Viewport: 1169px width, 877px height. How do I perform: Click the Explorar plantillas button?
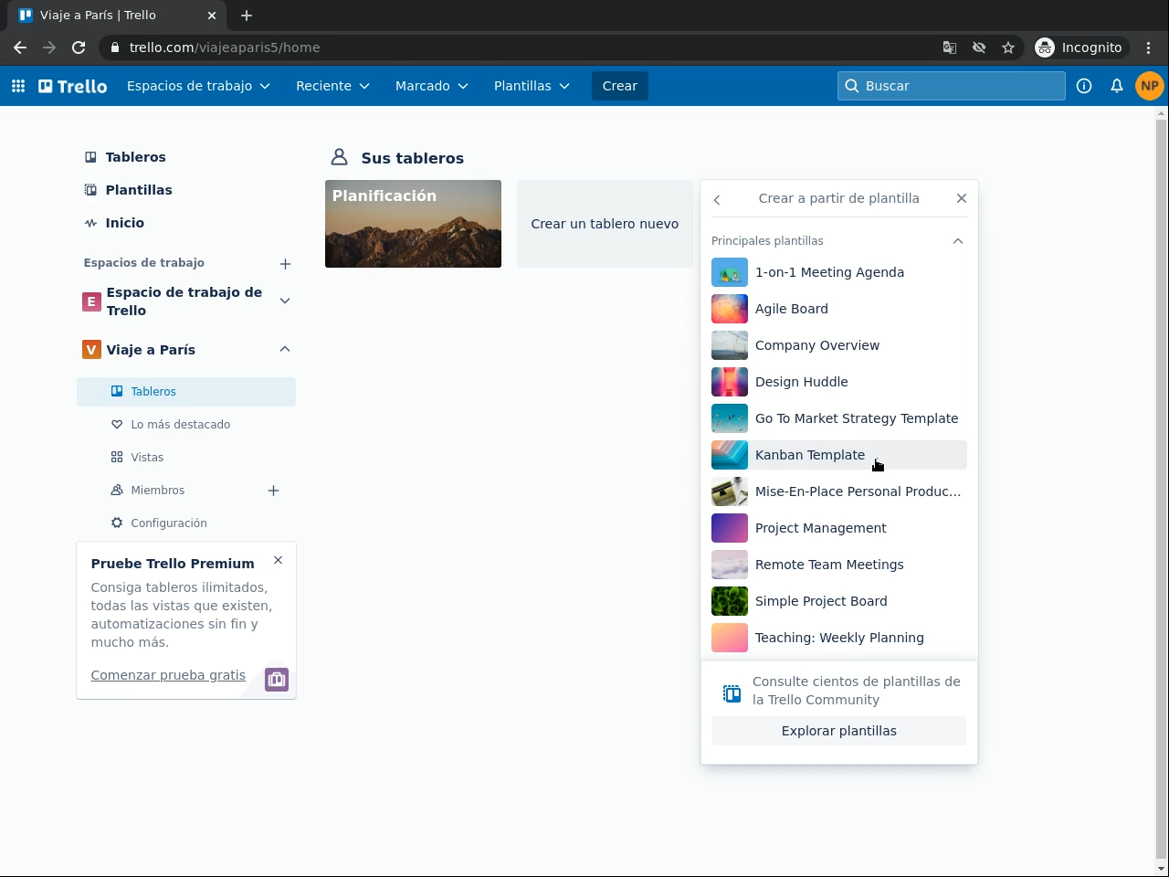[838, 731]
